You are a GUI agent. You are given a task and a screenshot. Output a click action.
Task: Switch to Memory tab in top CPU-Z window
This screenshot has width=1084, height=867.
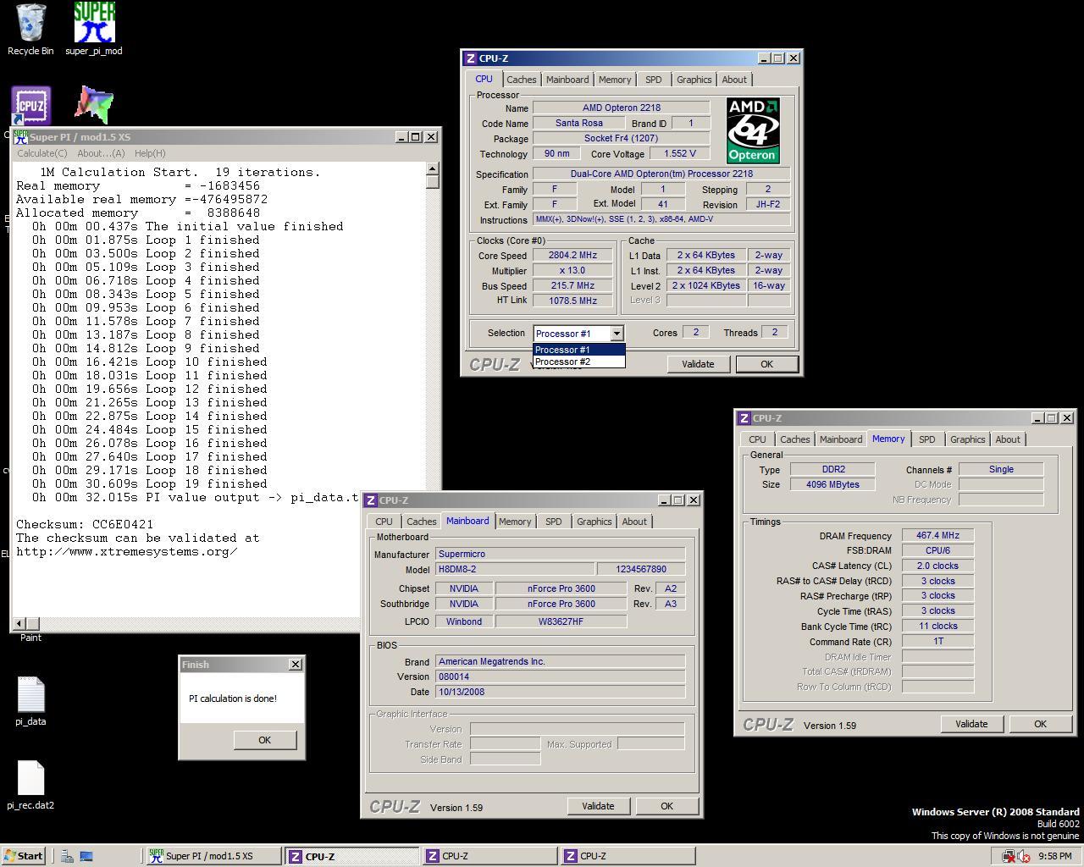(x=615, y=80)
